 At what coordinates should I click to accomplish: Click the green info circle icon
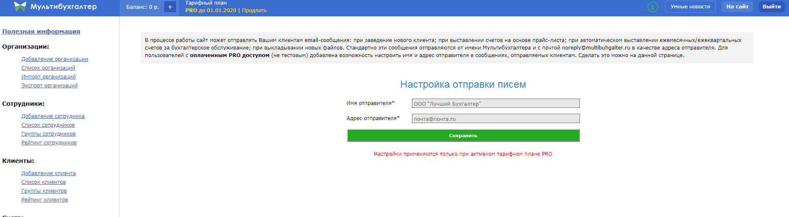[653, 7]
